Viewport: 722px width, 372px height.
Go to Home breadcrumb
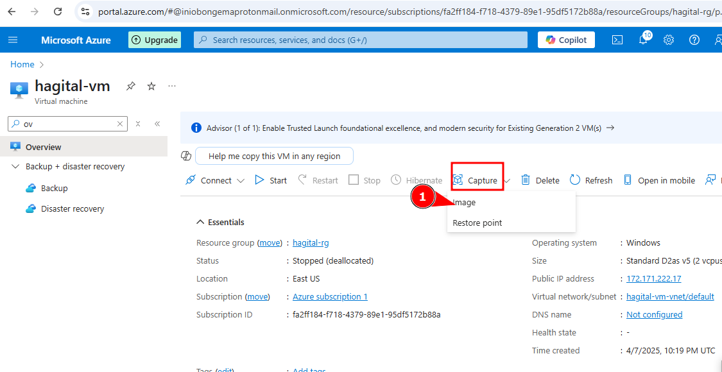tap(22, 64)
